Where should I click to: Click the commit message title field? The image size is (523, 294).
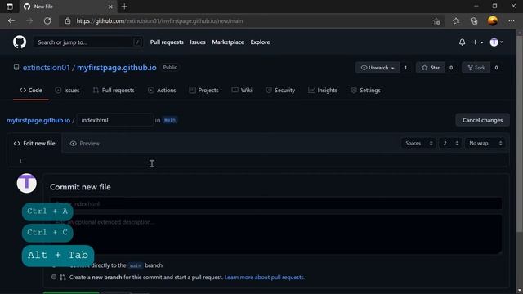[x=276, y=203]
